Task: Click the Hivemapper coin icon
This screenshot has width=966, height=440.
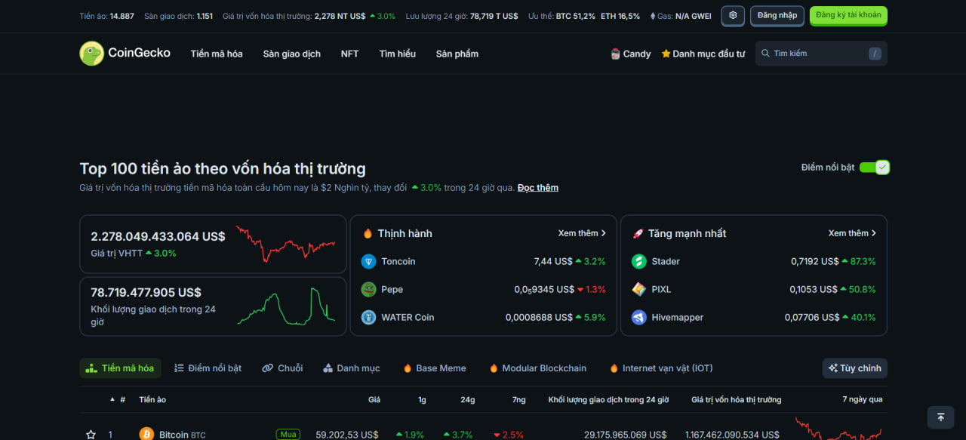Action: pyautogui.click(x=639, y=318)
